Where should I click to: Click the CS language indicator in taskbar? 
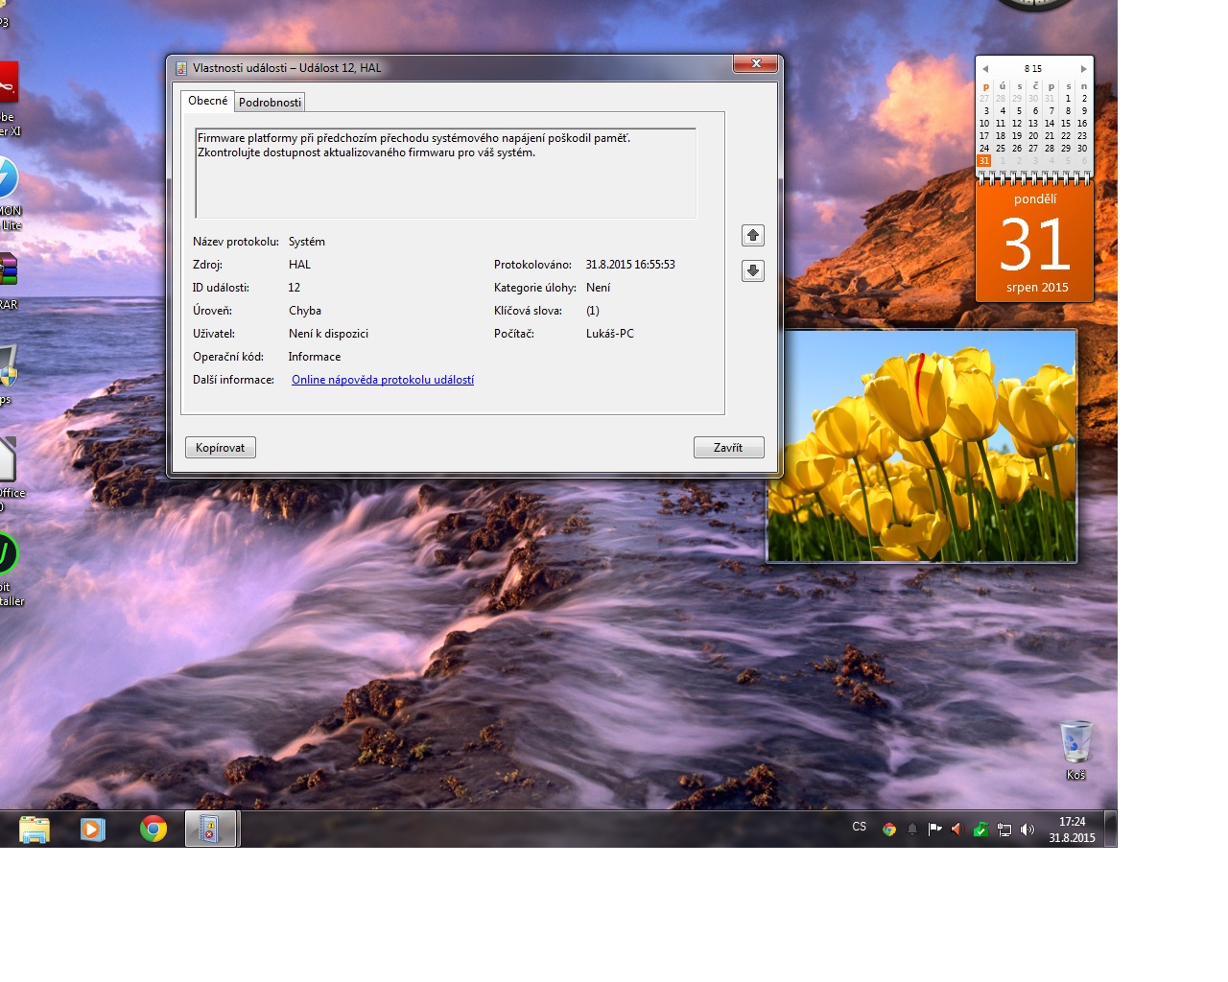[859, 827]
